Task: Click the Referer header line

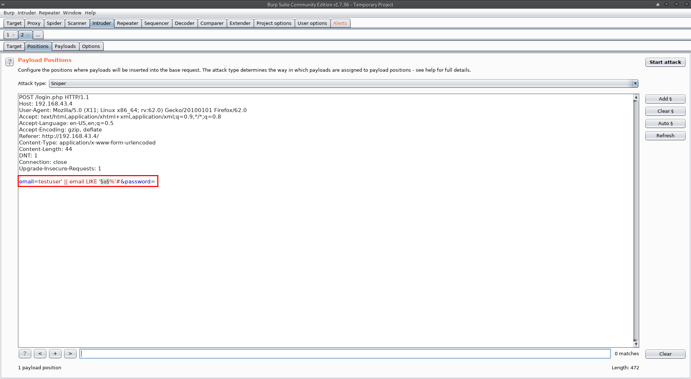Action: [59, 136]
